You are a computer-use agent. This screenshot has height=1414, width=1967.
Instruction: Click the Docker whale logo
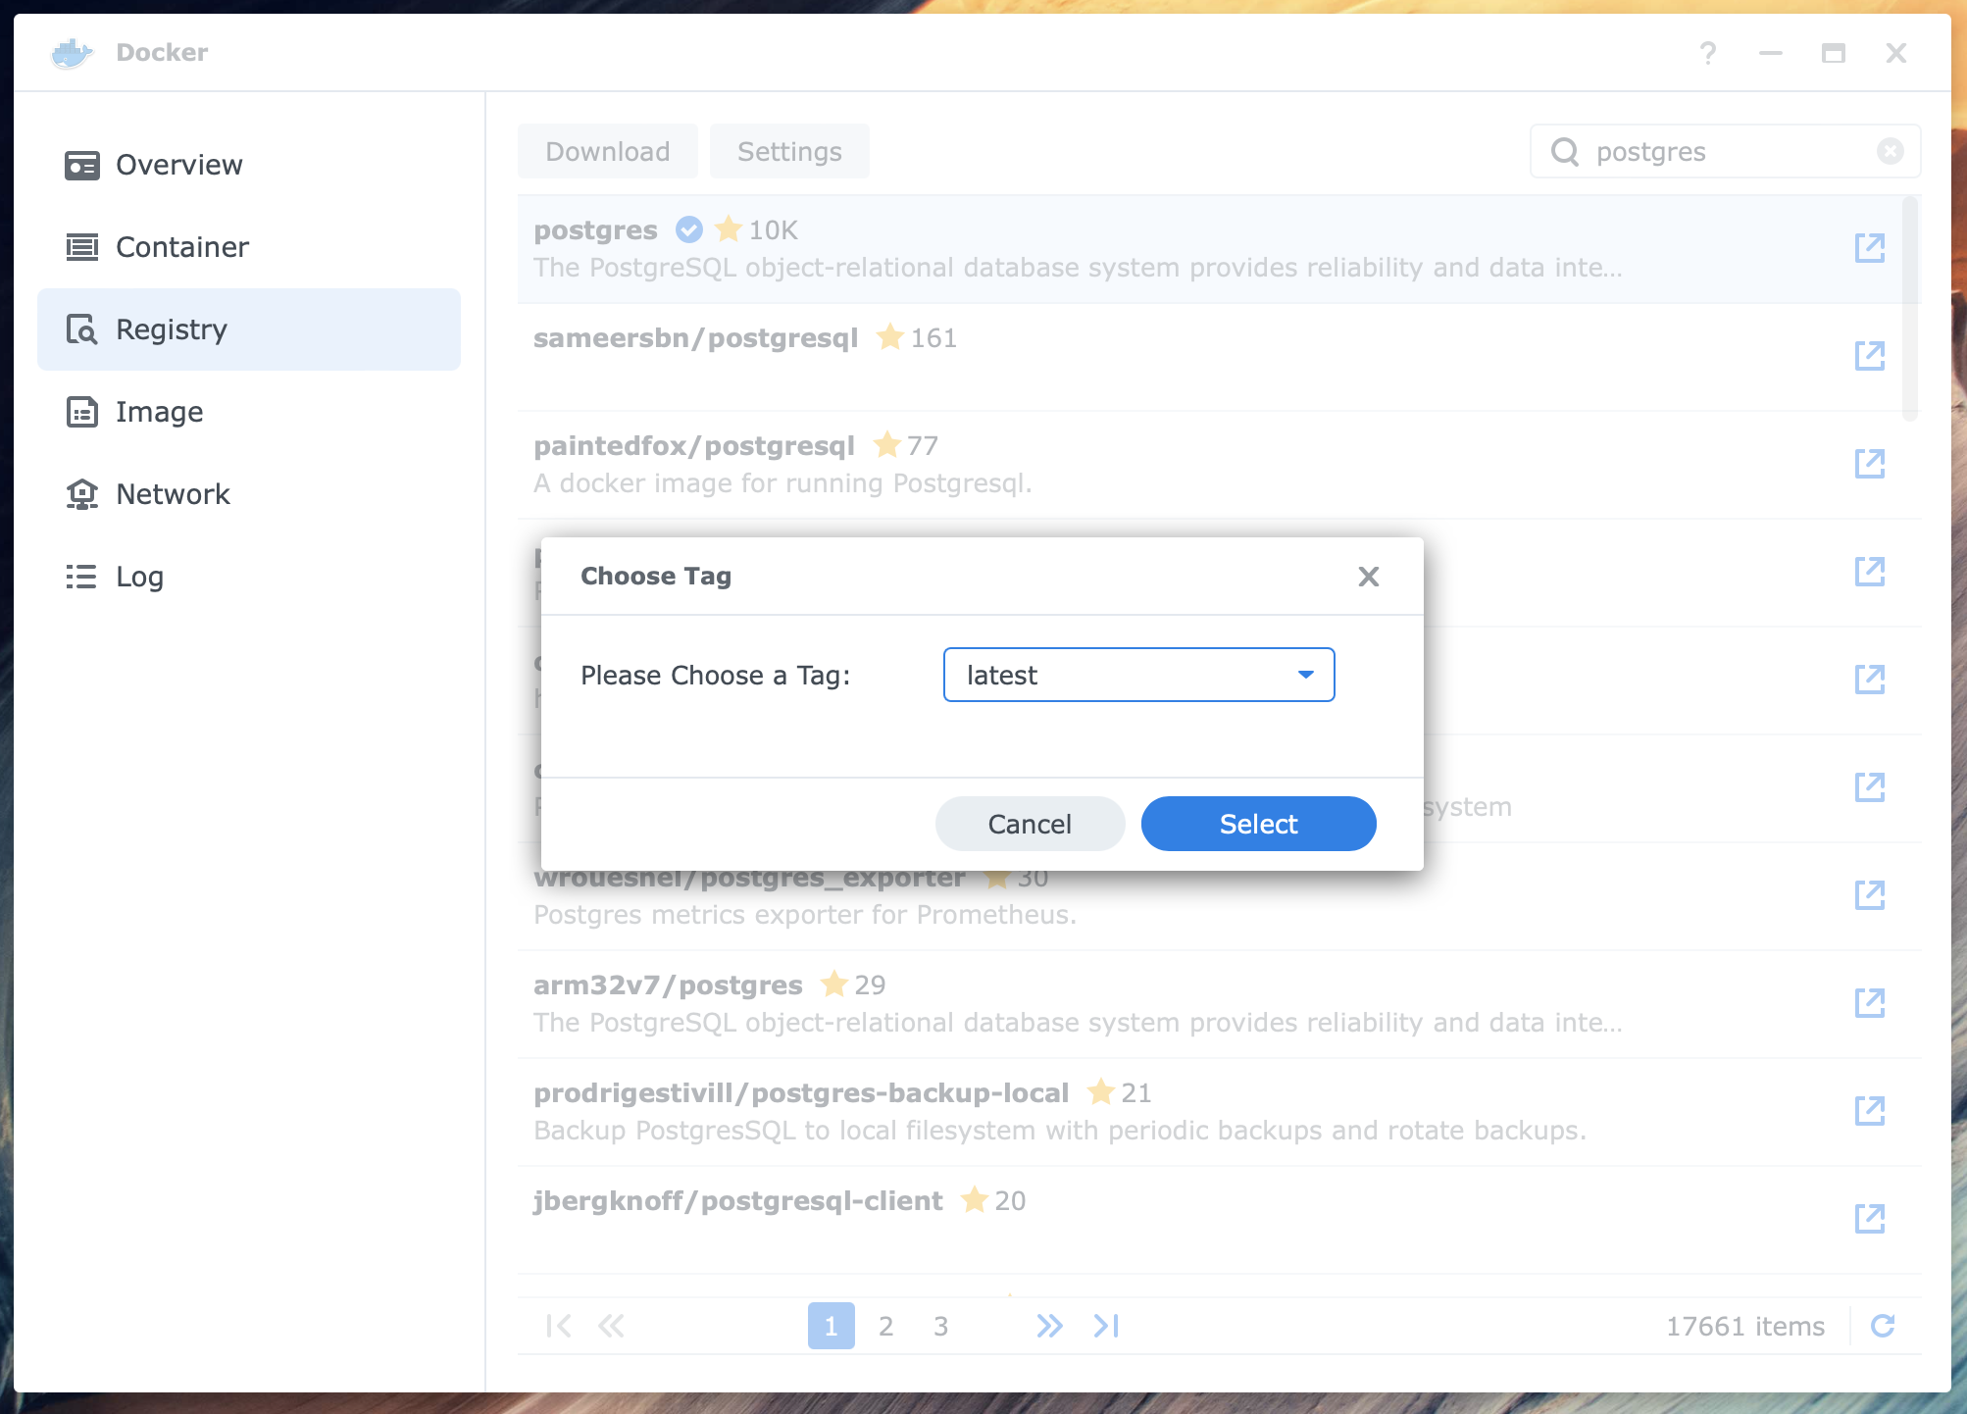(x=72, y=53)
